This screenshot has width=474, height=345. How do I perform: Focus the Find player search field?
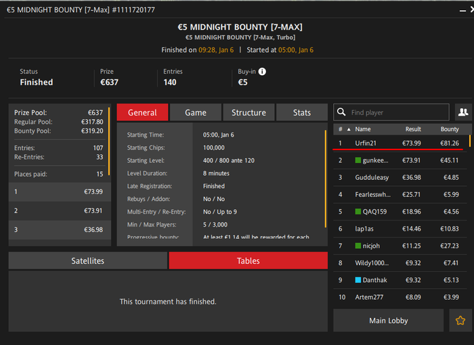coord(391,112)
